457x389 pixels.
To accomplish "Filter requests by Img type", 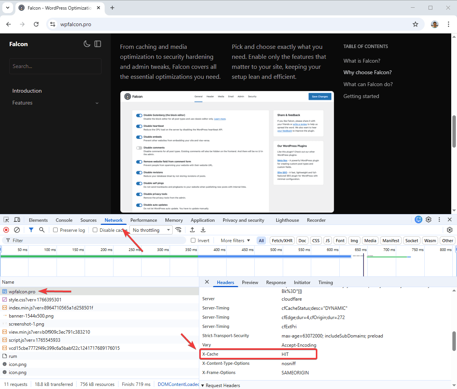I will (x=354, y=240).
